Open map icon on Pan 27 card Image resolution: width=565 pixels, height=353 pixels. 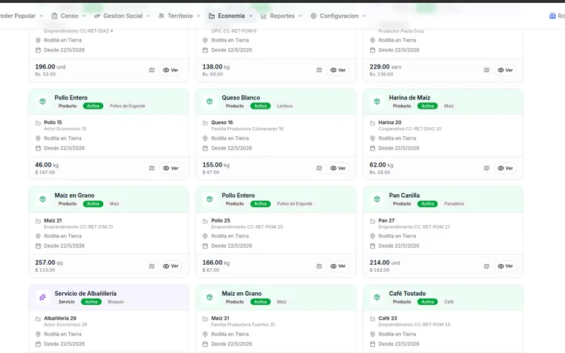coord(487,266)
